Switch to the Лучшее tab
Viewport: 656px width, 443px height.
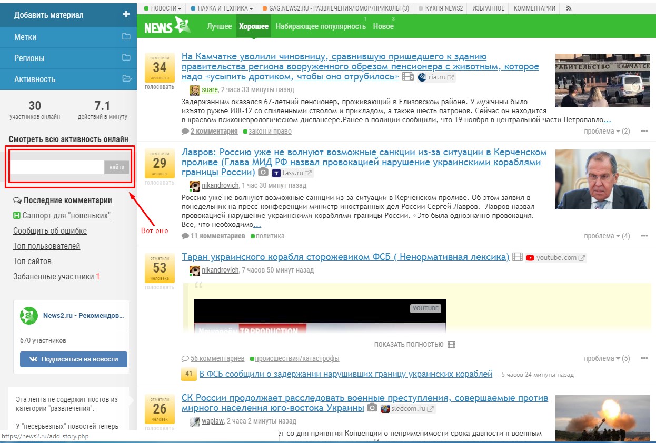(220, 26)
